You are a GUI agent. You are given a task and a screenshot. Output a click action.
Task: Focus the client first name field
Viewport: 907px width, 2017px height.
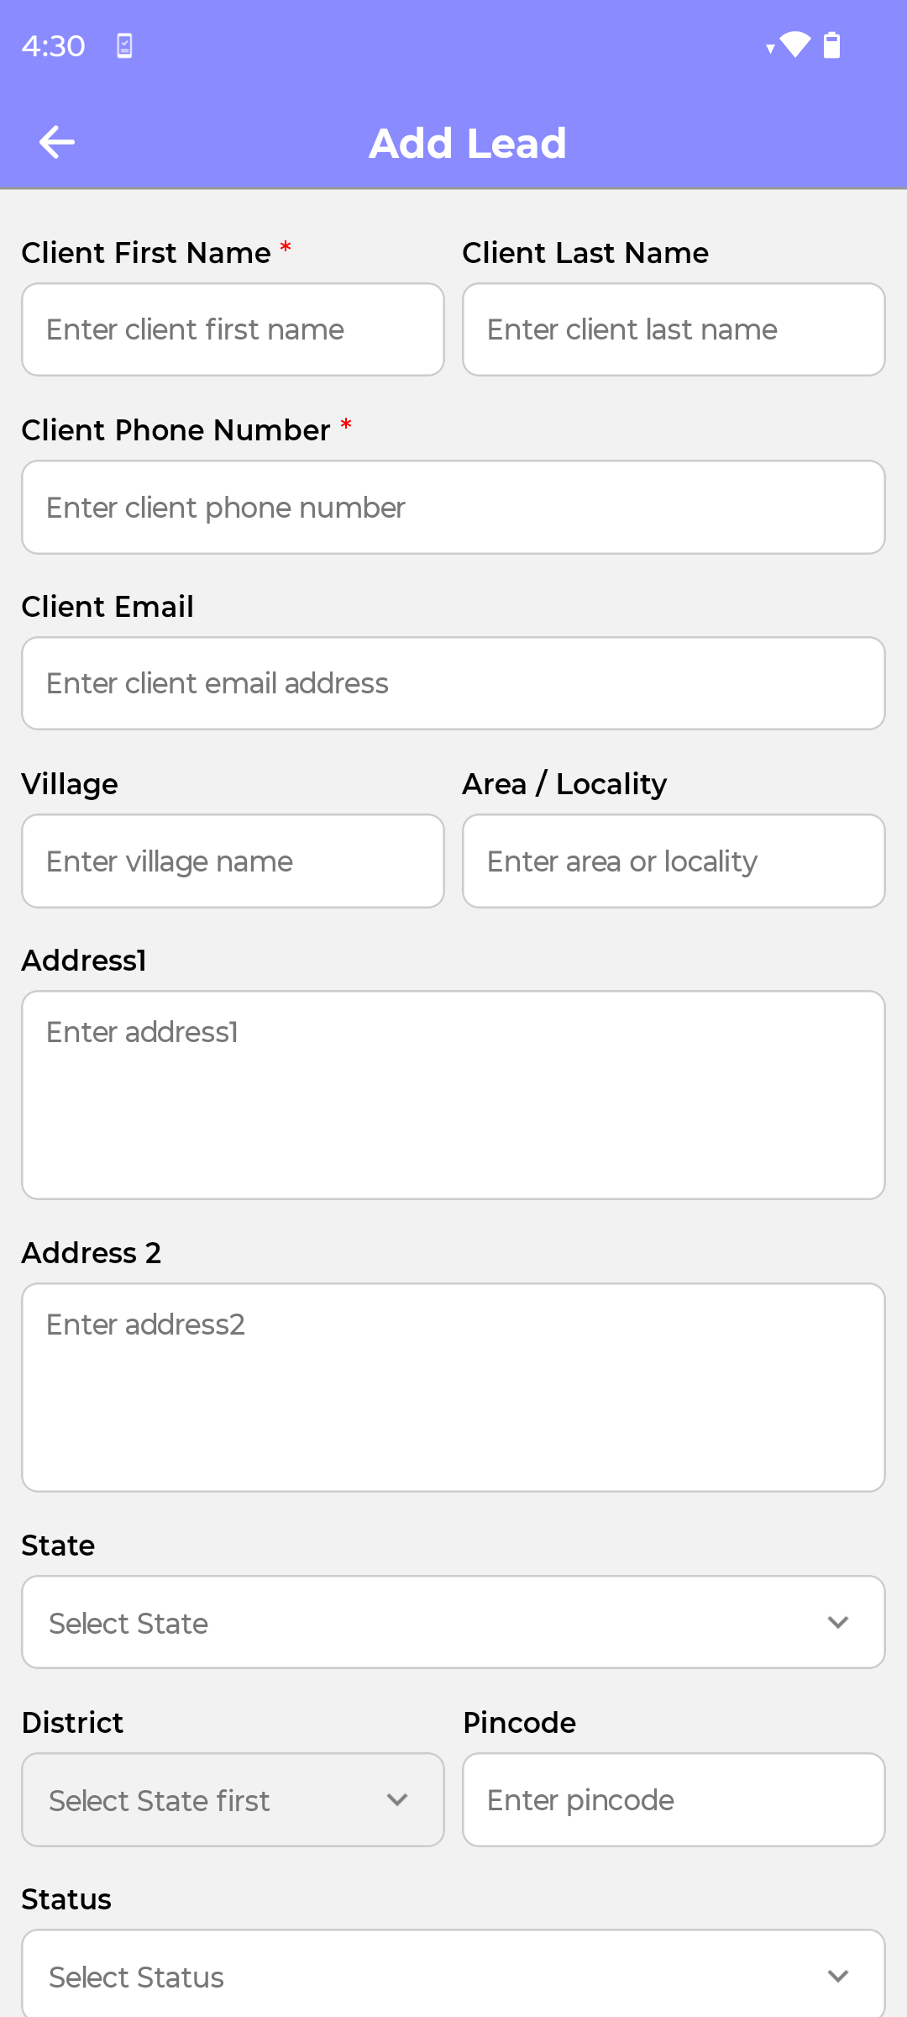233,329
